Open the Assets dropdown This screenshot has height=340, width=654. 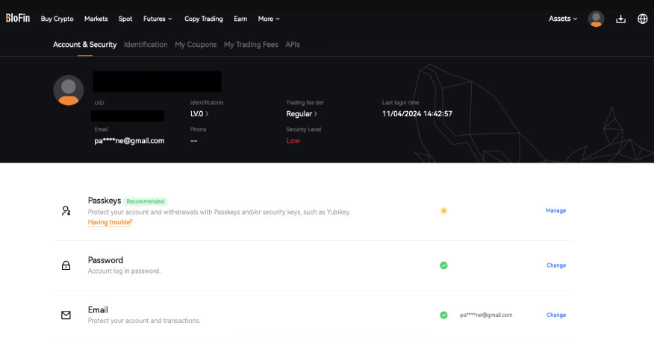[563, 19]
